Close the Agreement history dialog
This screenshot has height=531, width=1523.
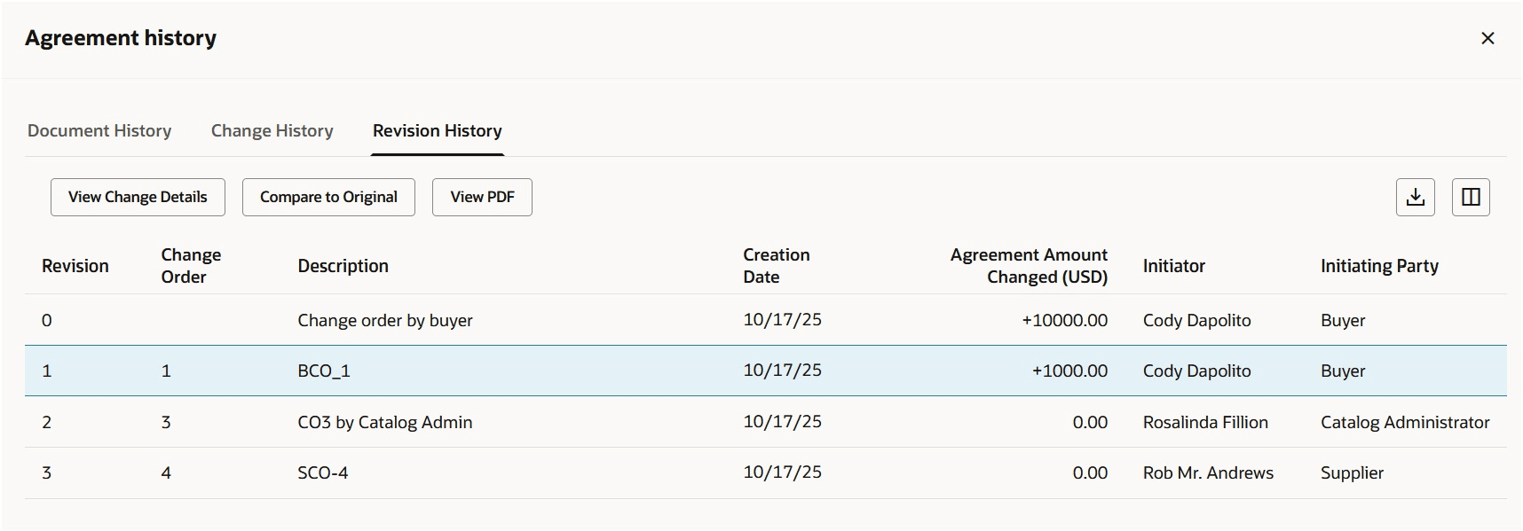click(x=1487, y=38)
